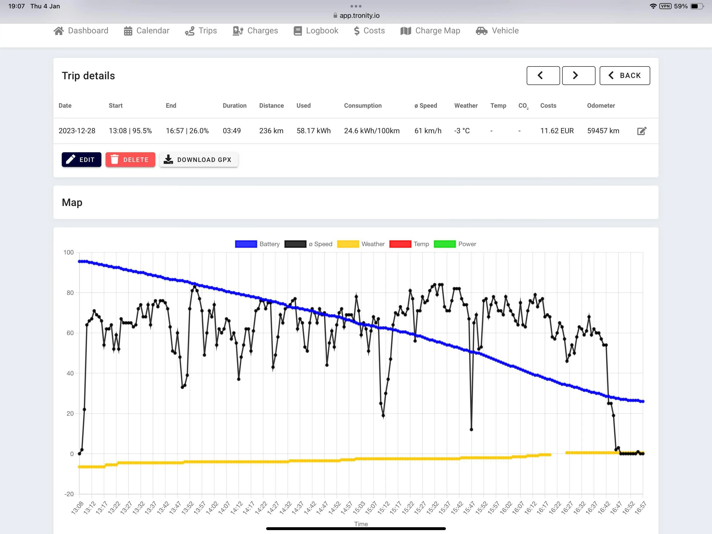Image resolution: width=712 pixels, height=534 pixels.
Task: Toggle the Battery series in chart legend
Action: click(x=257, y=244)
